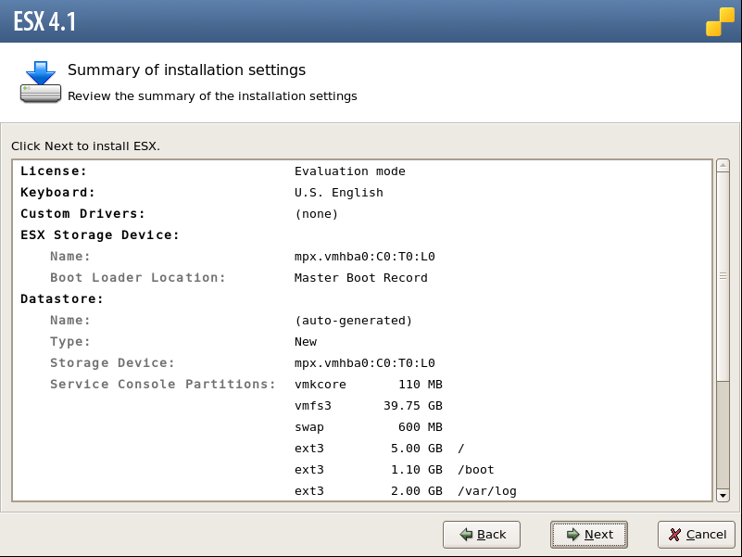Click the "U.S. English" keyboard value
This screenshot has width=742, height=557.
pyautogui.click(x=339, y=192)
